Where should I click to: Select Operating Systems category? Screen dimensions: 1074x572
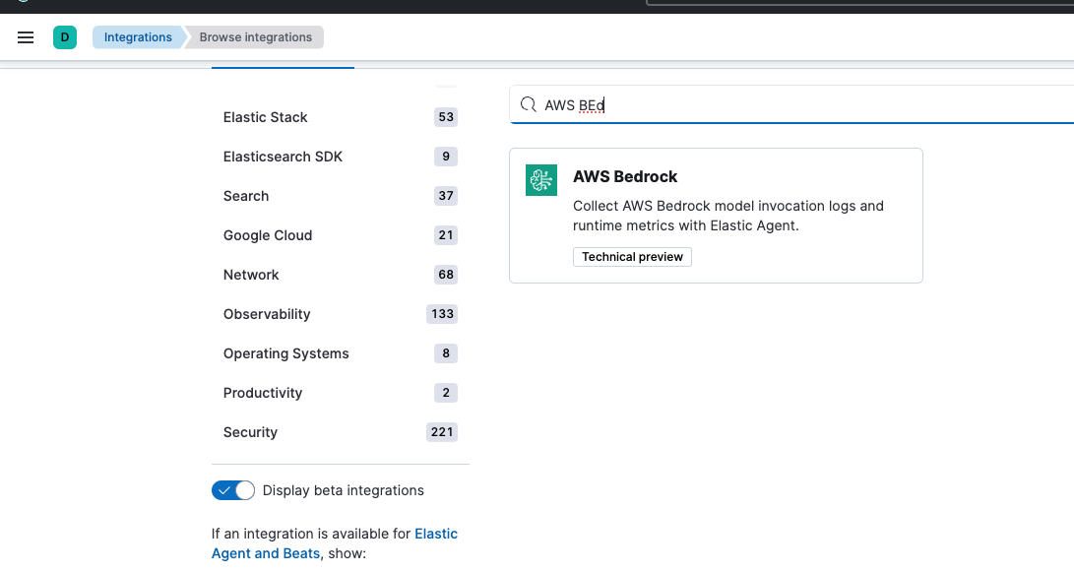pyautogui.click(x=285, y=353)
